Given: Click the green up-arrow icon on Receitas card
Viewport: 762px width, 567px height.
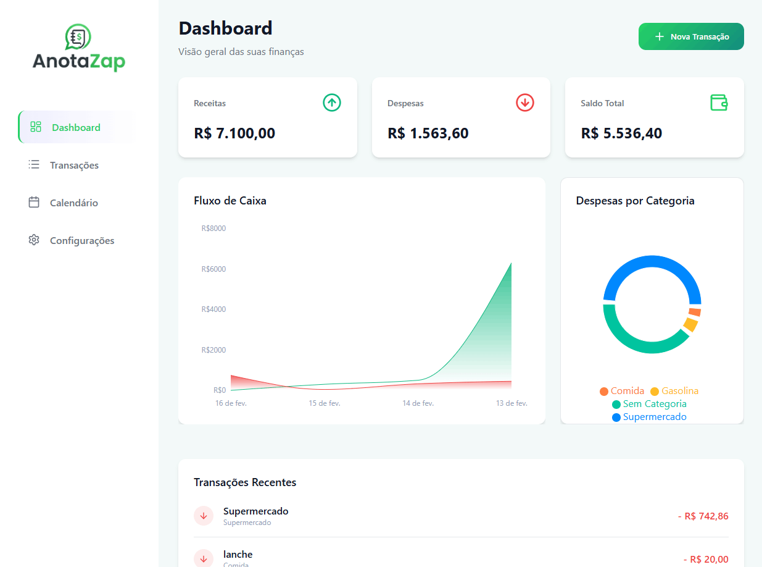Looking at the screenshot, I should point(331,103).
